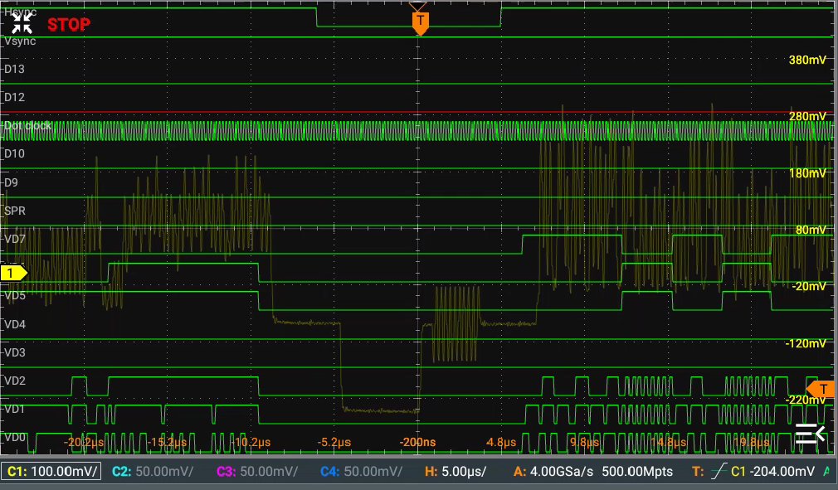Click the -120mV vertical scale label
Viewport: 838px width, 490px height.
tap(806, 343)
